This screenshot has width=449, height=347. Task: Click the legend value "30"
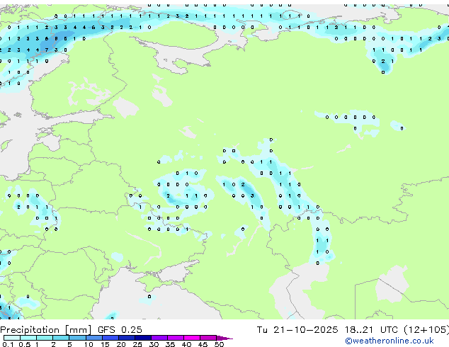pyautogui.click(x=154, y=344)
